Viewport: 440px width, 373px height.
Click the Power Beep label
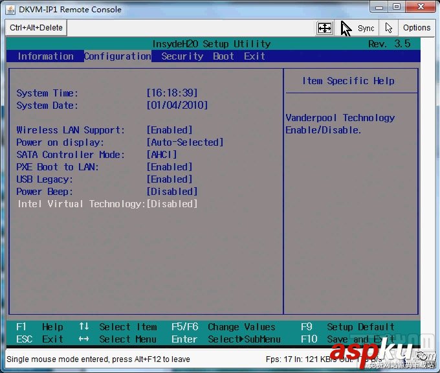click(45, 192)
